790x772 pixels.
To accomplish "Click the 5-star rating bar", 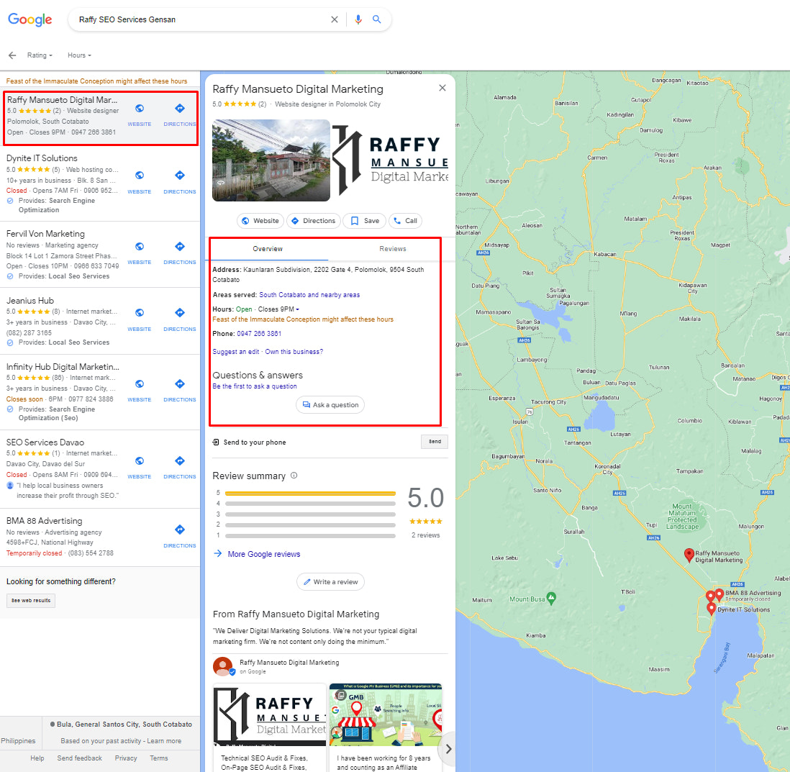I will [310, 493].
